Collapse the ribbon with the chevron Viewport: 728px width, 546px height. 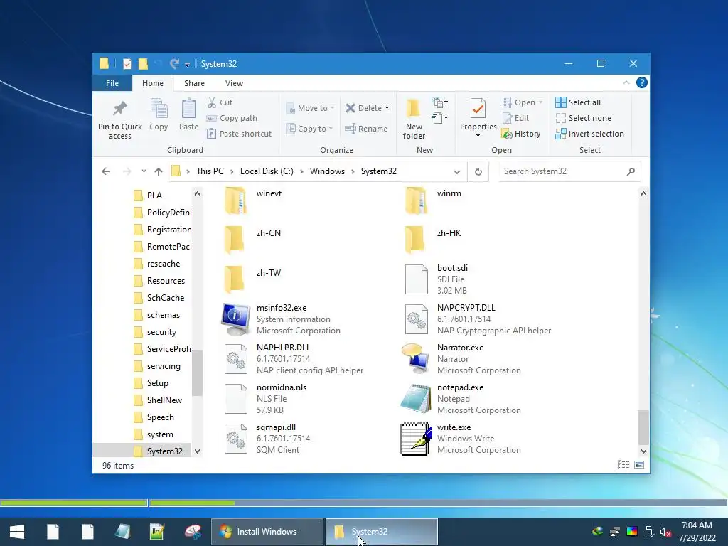[x=626, y=82]
